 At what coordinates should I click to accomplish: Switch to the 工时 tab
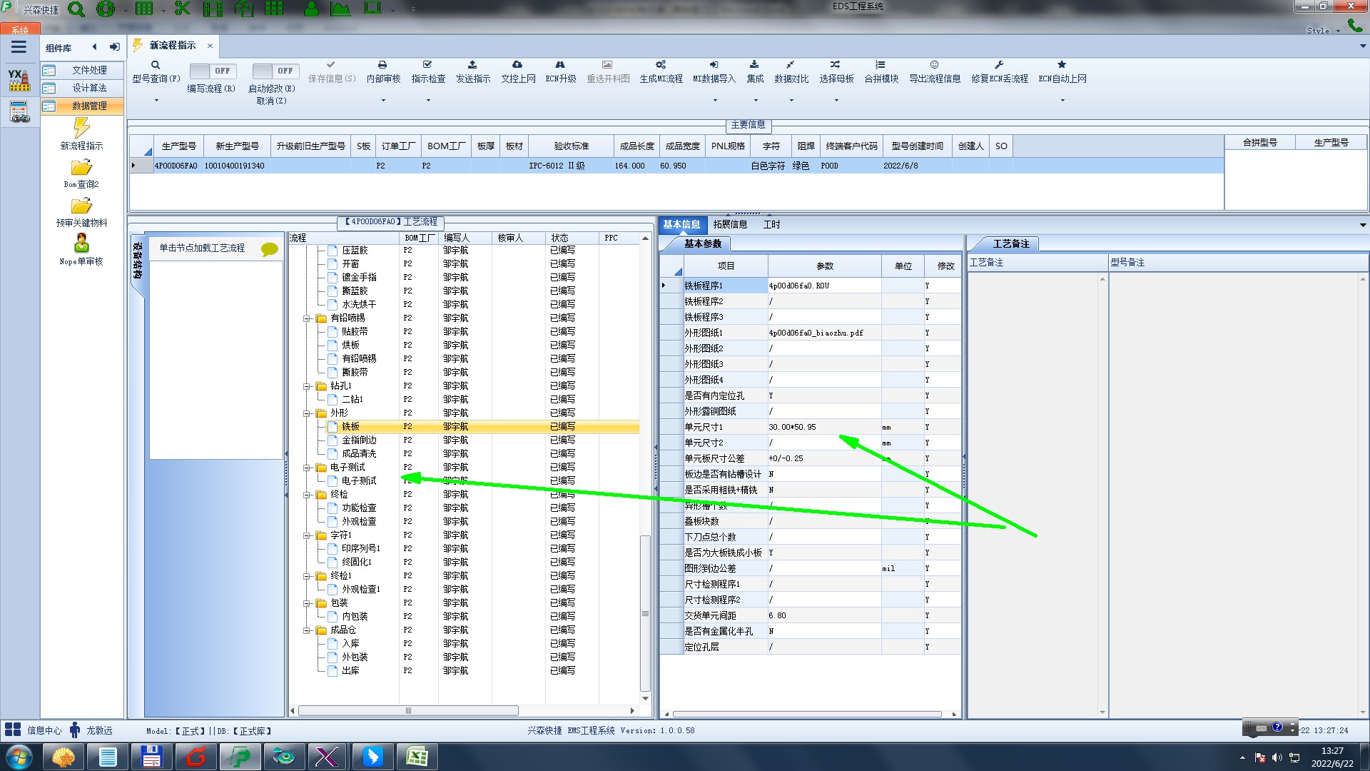click(771, 224)
